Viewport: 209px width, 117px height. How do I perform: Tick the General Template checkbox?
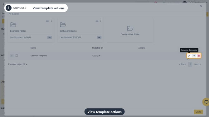click(17, 56)
